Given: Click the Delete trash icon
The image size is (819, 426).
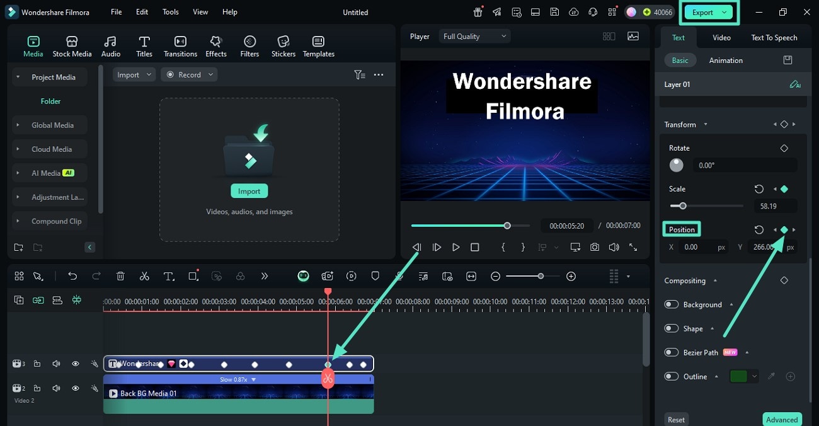Looking at the screenshot, I should coord(120,276).
